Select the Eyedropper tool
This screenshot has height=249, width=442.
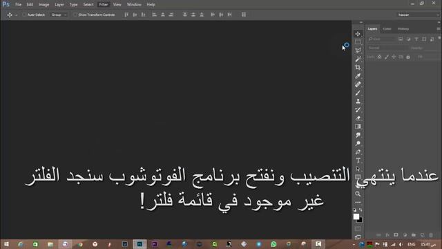pos(358,76)
